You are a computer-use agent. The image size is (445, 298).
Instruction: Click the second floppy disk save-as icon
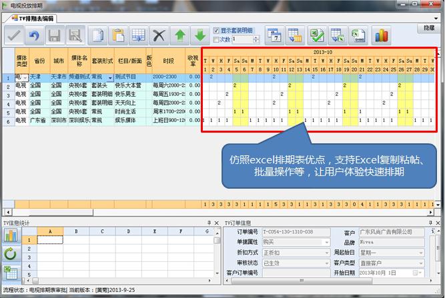coord(75,35)
